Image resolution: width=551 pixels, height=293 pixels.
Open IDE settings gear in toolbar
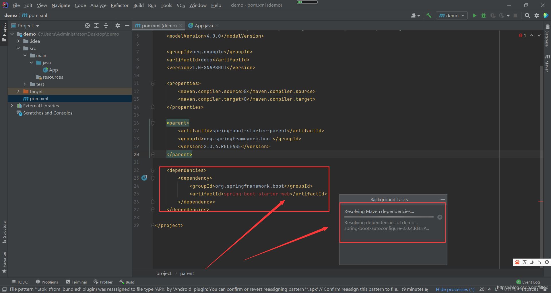pos(536,15)
